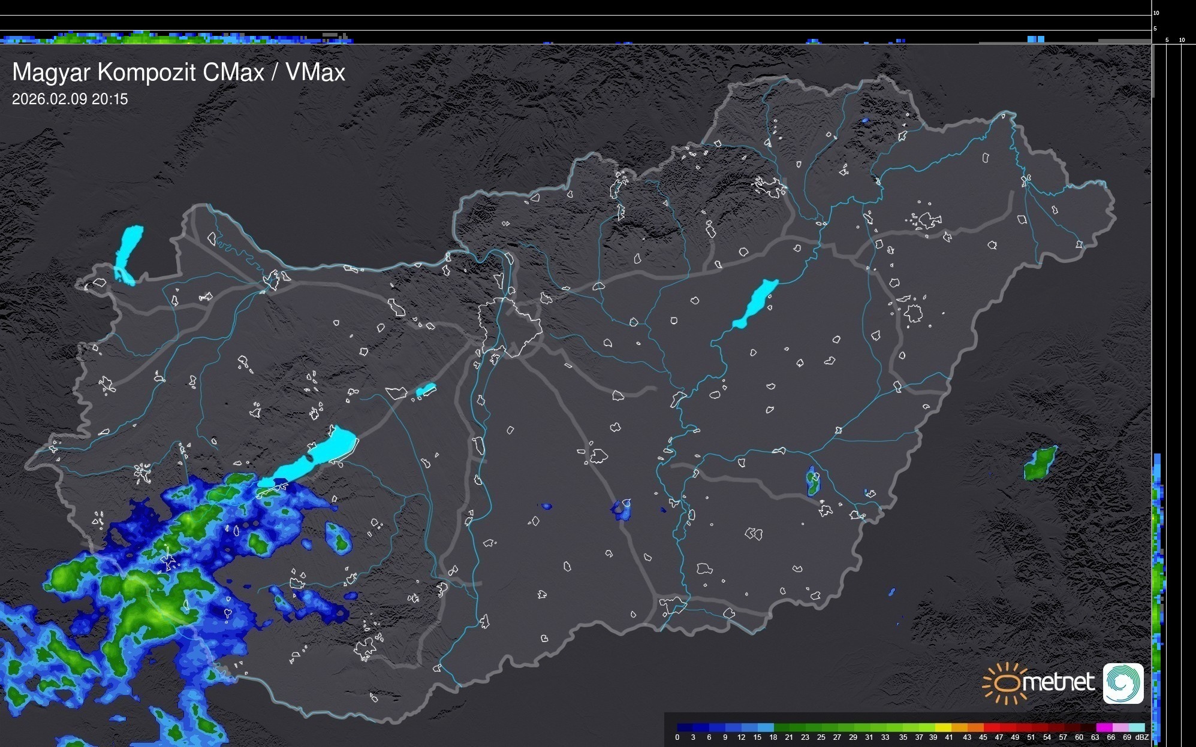Click the orange 43 dBZ legend swatch
Screen dimensions: 1196x747
tap(975, 727)
